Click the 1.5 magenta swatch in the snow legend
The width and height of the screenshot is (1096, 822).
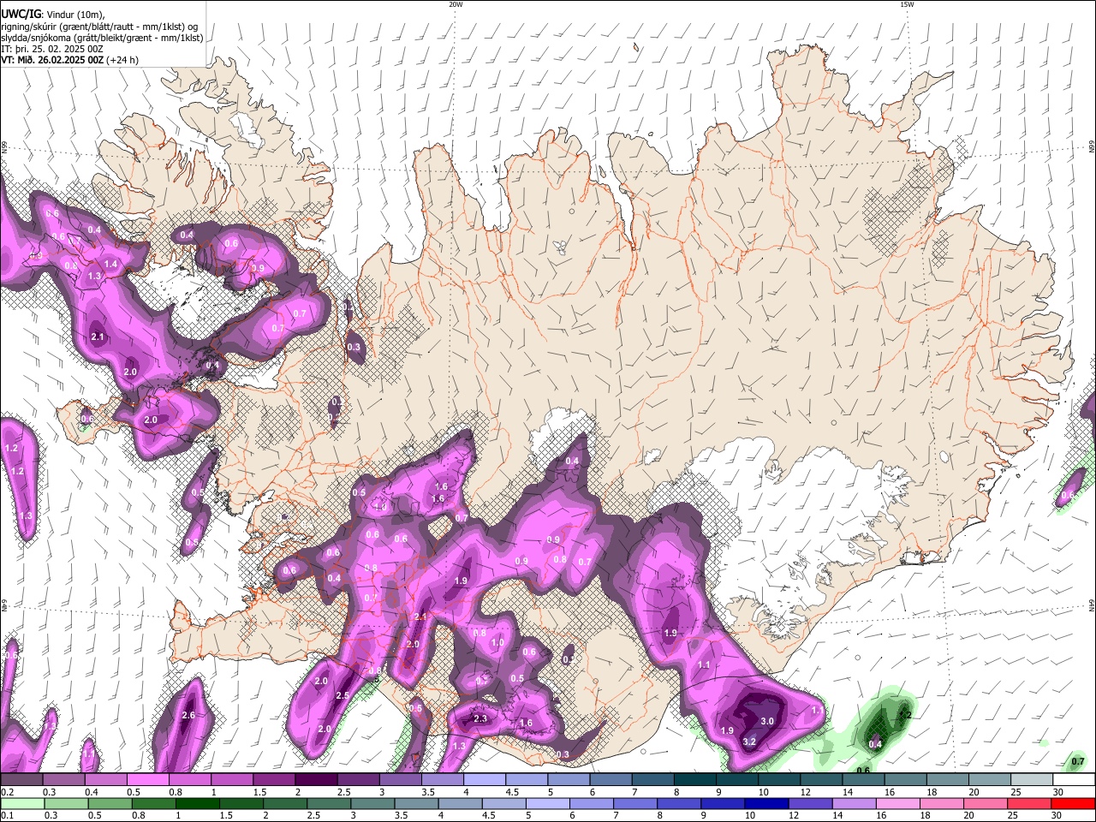pyautogui.click(x=273, y=780)
